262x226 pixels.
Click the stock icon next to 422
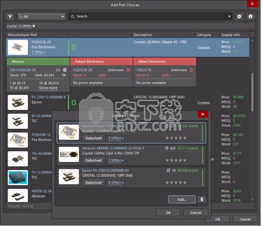click(x=167, y=148)
